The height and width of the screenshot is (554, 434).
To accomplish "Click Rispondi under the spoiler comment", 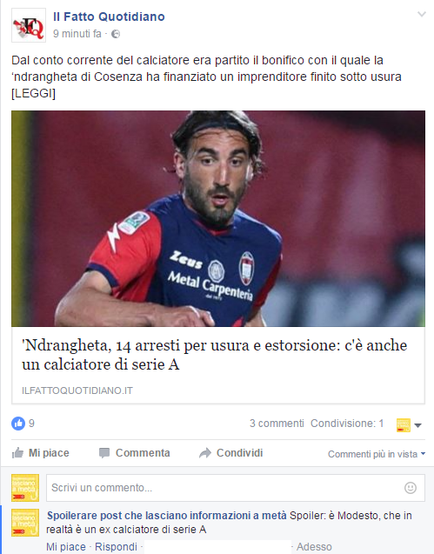I will [x=116, y=547].
